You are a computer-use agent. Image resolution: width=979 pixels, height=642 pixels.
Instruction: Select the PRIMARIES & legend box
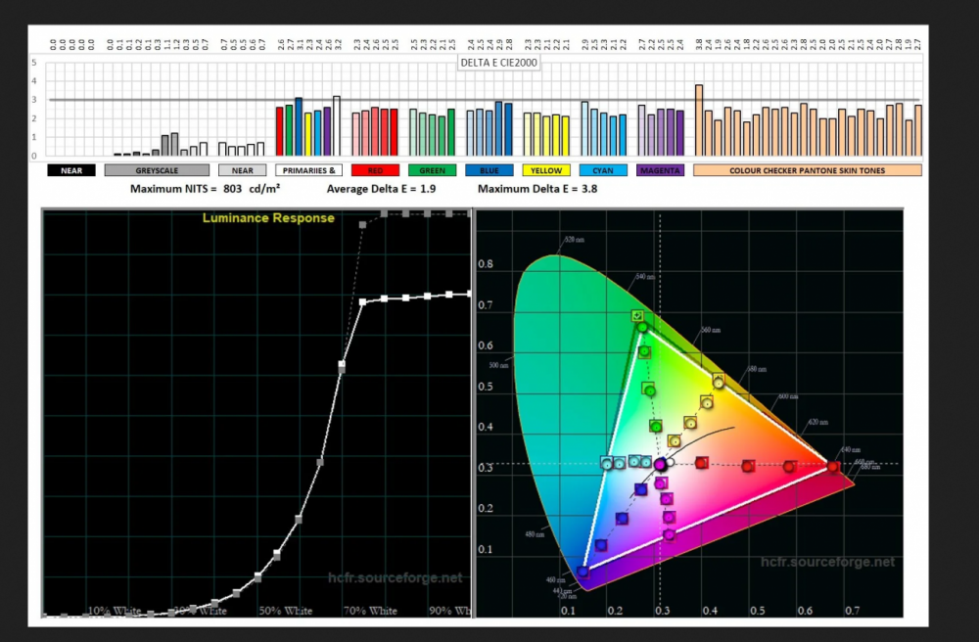(308, 170)
